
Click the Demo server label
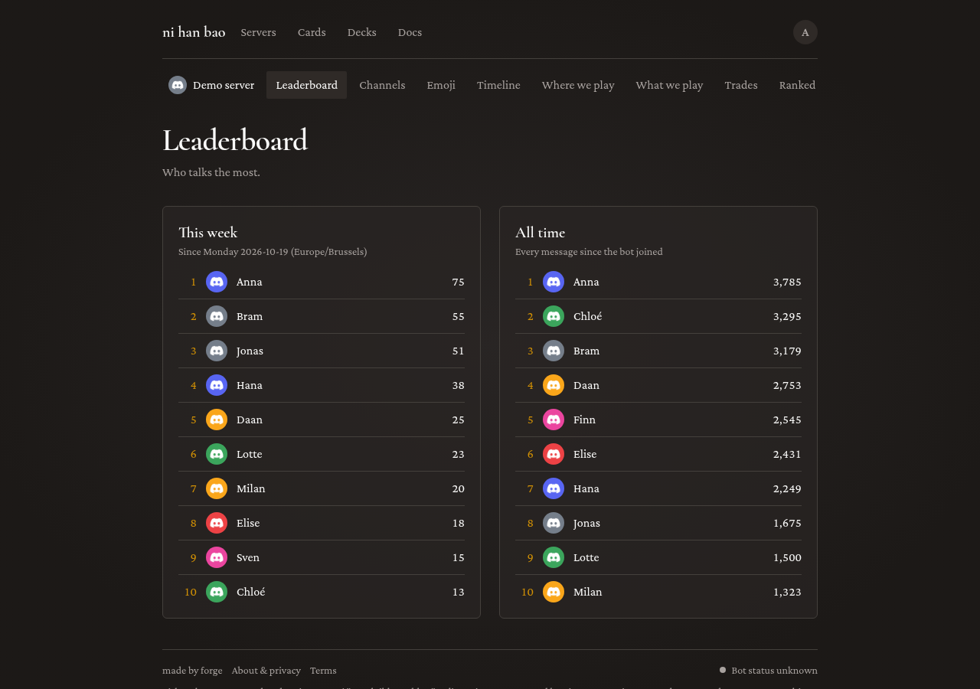224,85
